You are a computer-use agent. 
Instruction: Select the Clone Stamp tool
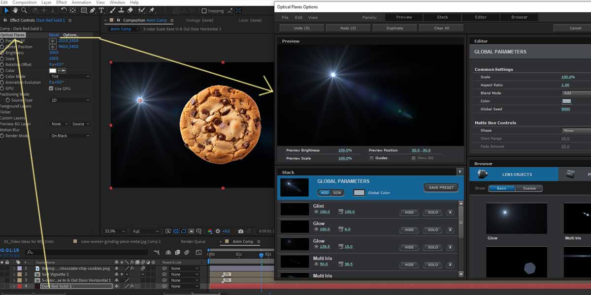[x=122, y=10]
